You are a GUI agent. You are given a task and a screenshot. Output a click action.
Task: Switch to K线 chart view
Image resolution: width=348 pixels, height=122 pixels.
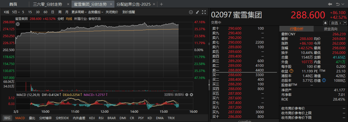pos(6,12)
